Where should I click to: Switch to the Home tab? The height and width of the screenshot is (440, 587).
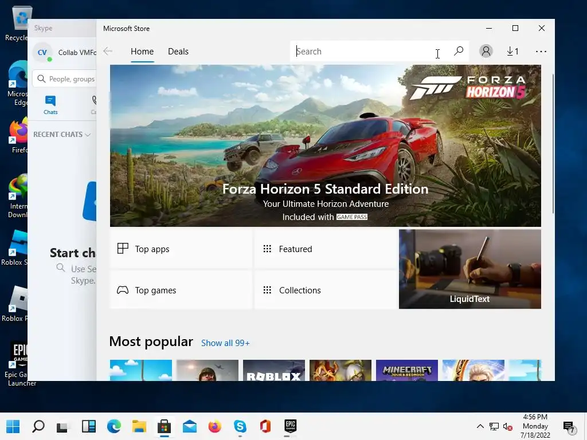142,51
